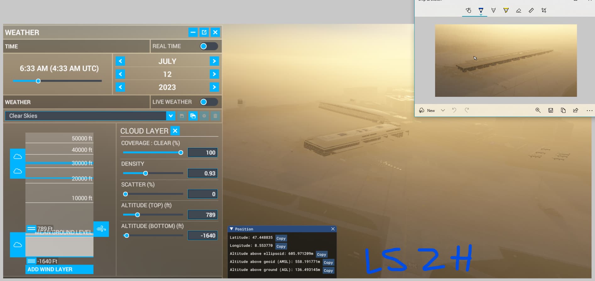This screenshot has width=595, height=281.
Task: Copy altitude above ellipsoid value
Action: 321,255
